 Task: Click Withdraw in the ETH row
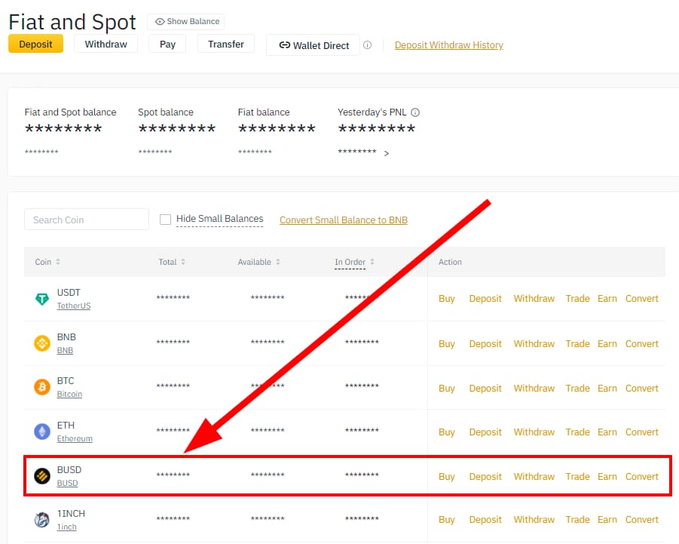(534, 432)
